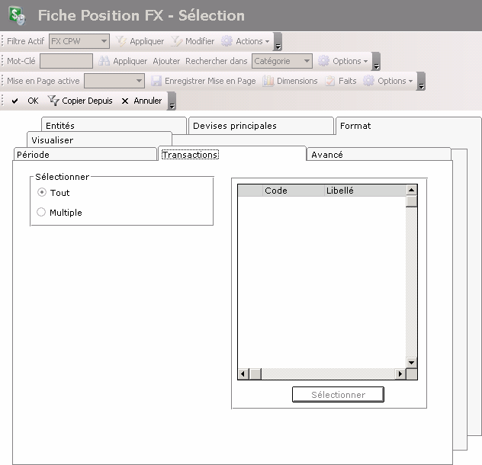Open the Actions gear menu
Image resolution: width=482 pixels, height=465 pixels.
pyautogui.click(x=227, y=41)
